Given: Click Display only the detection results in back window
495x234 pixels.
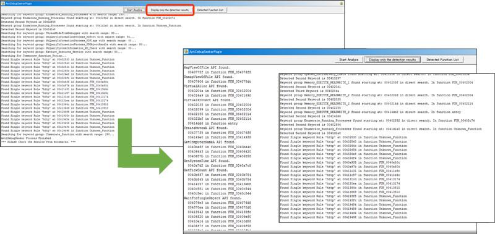Looking at the screenshot, I should pos(170,10).
